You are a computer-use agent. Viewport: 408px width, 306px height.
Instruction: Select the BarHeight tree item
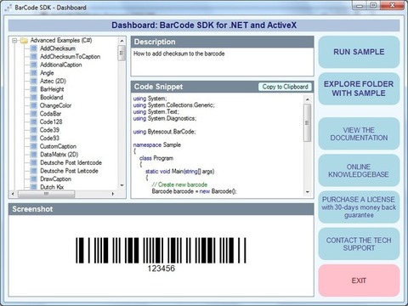pyautogui.click(x=52, y=89)
